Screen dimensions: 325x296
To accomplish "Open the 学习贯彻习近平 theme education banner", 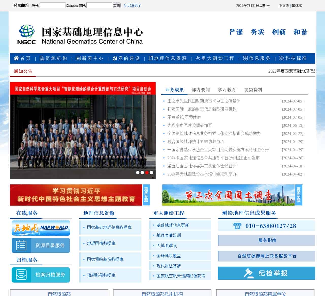I will [76, 195].
